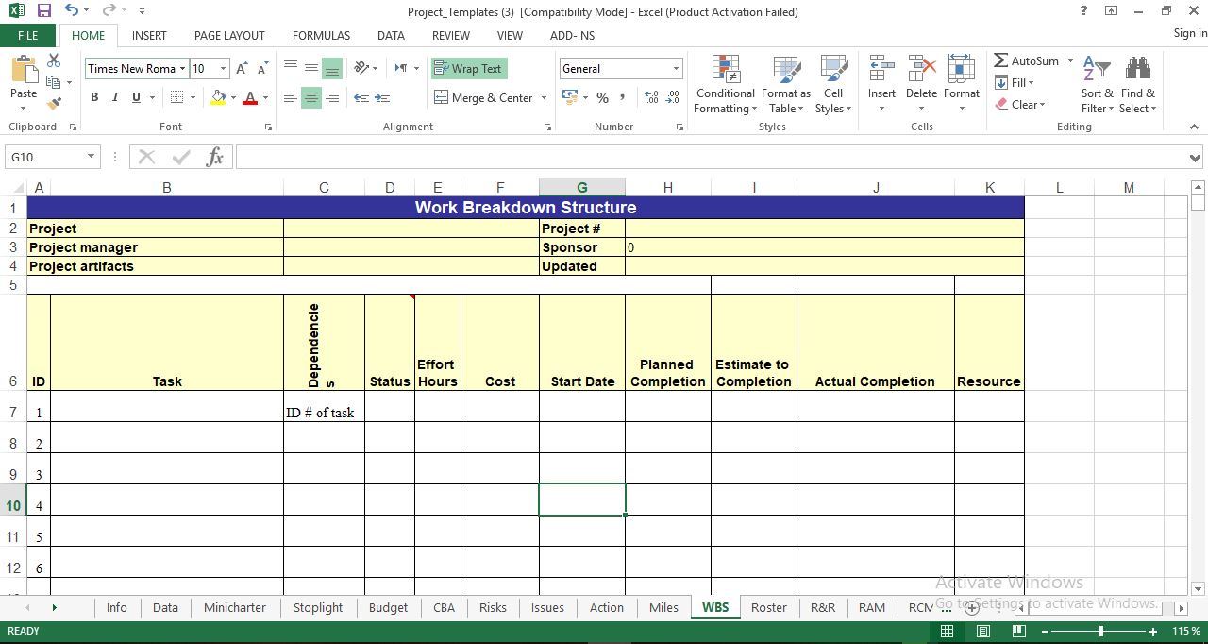Switch to the FORMULAS ribbon tab
Image resolution: width=1208 pixels, height=644 pixels.
[x=321, y=35]
